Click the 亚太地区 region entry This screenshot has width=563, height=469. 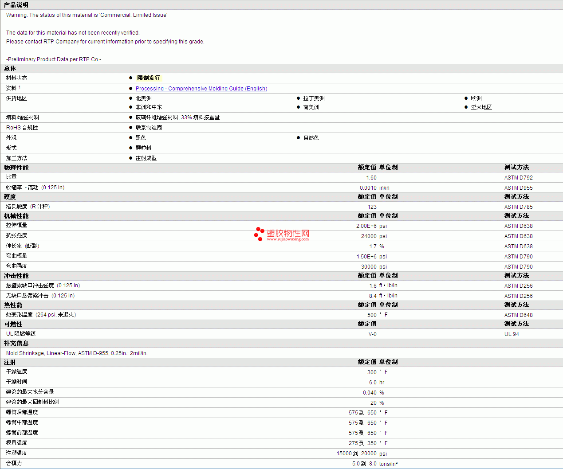482,107
